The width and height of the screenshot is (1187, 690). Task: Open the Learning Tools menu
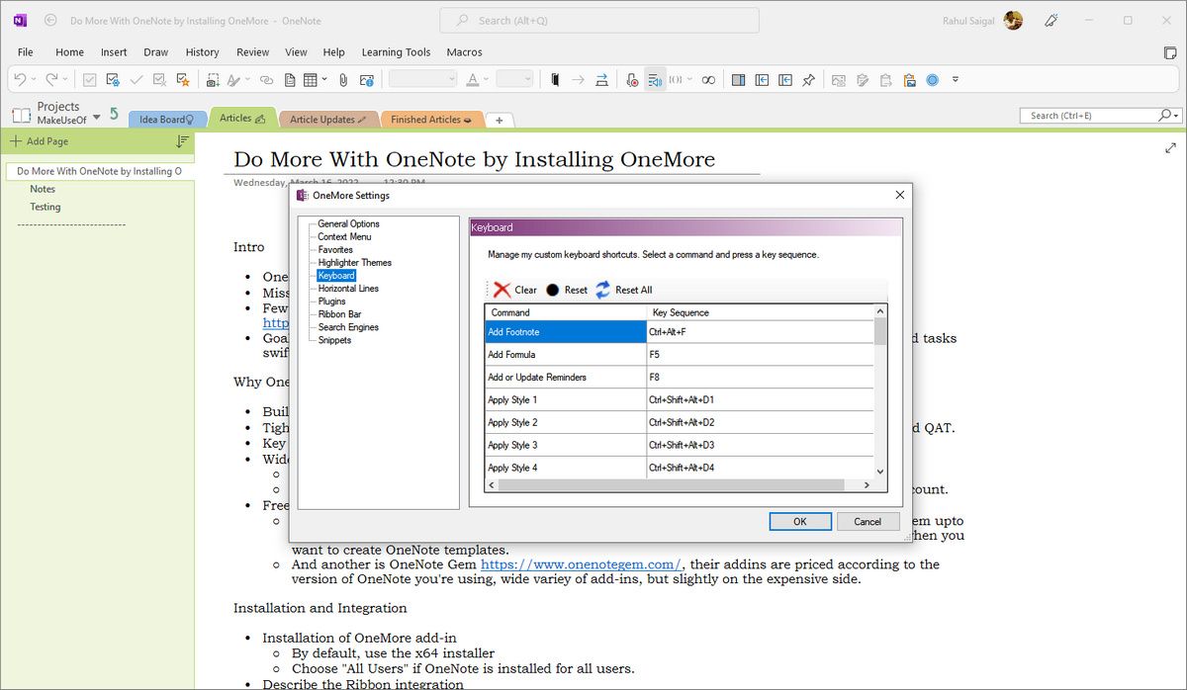coord(396,52)
